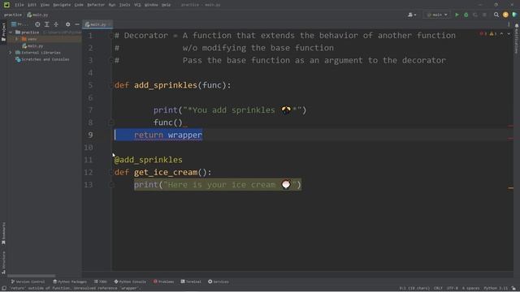Click the fold marker on line 5
Viewport: 520px width, 292px height.
pos(111,85)
